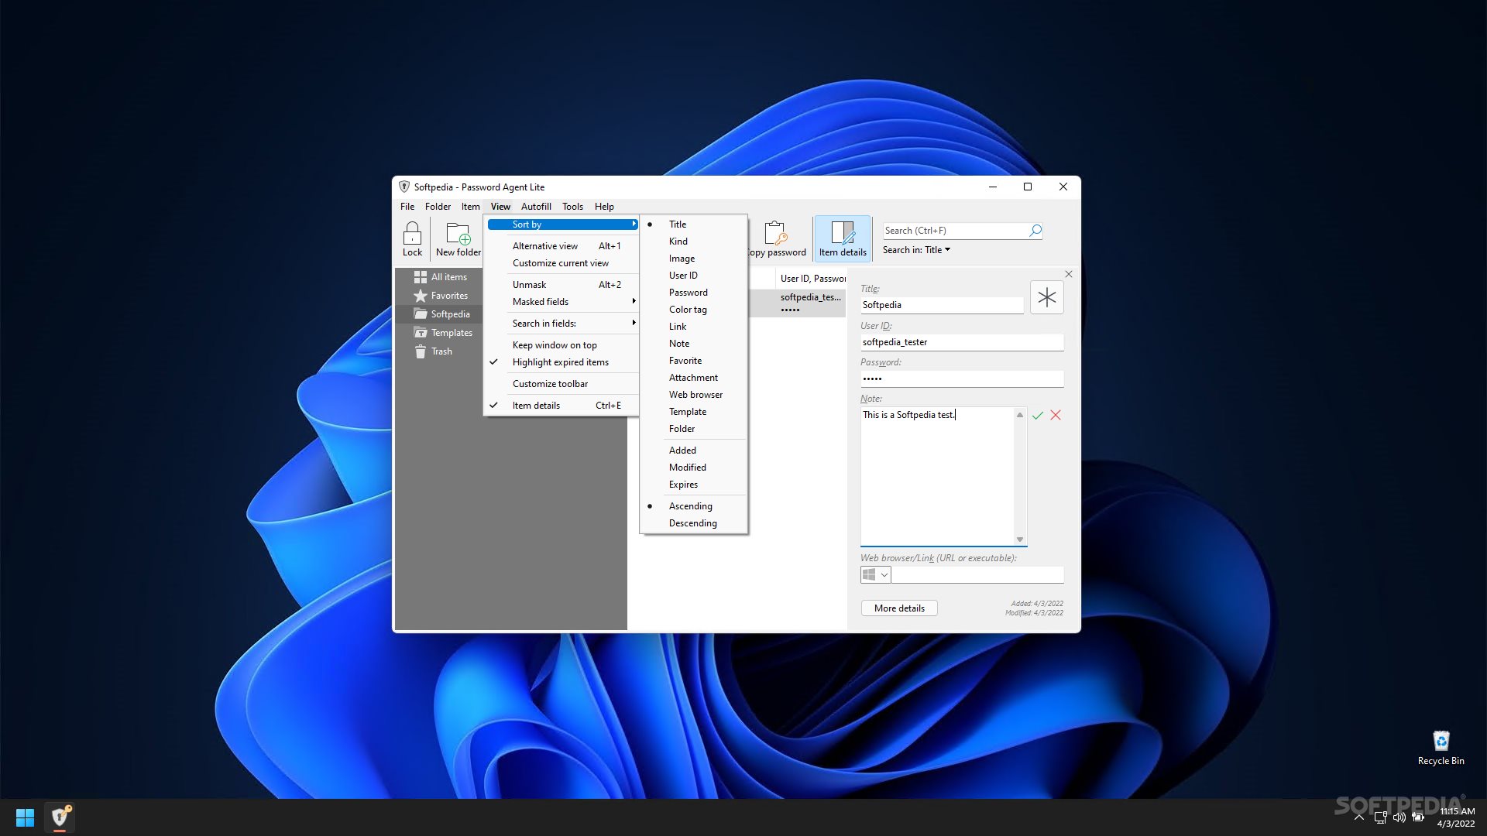Sort by Attachment
Viewport: 1487px width, 836px height.
point(694,378)
